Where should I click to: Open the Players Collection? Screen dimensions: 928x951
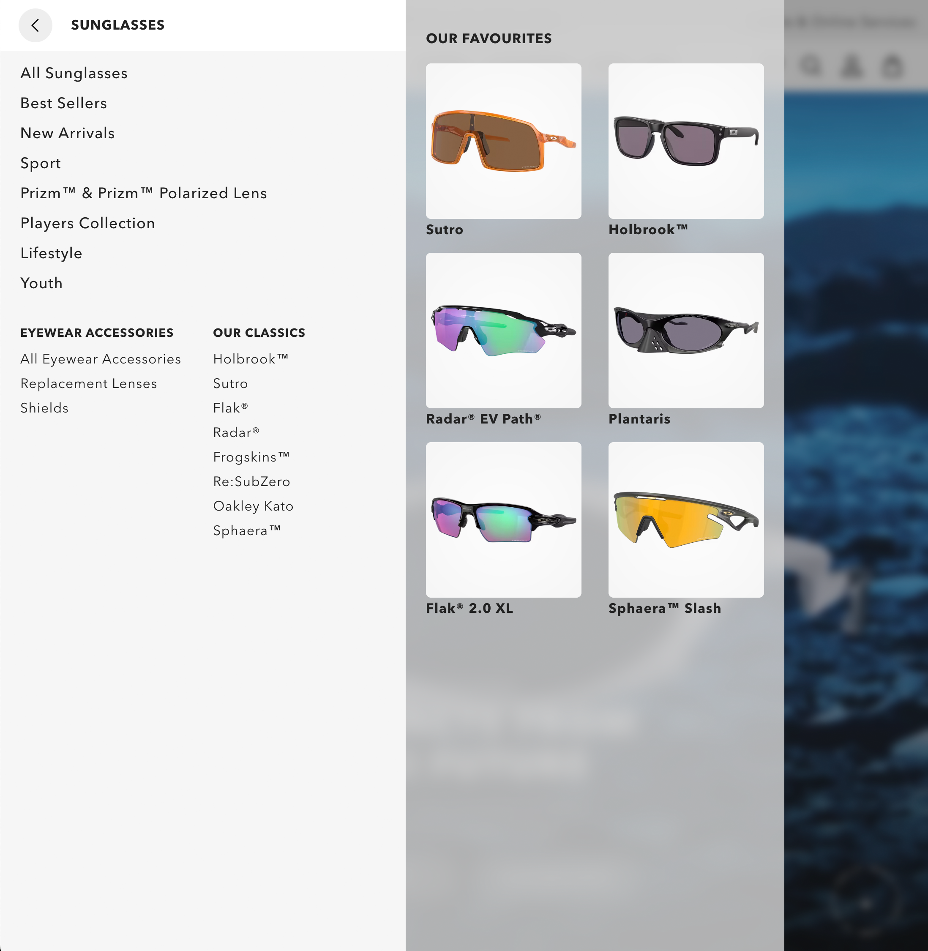[88, 223]
